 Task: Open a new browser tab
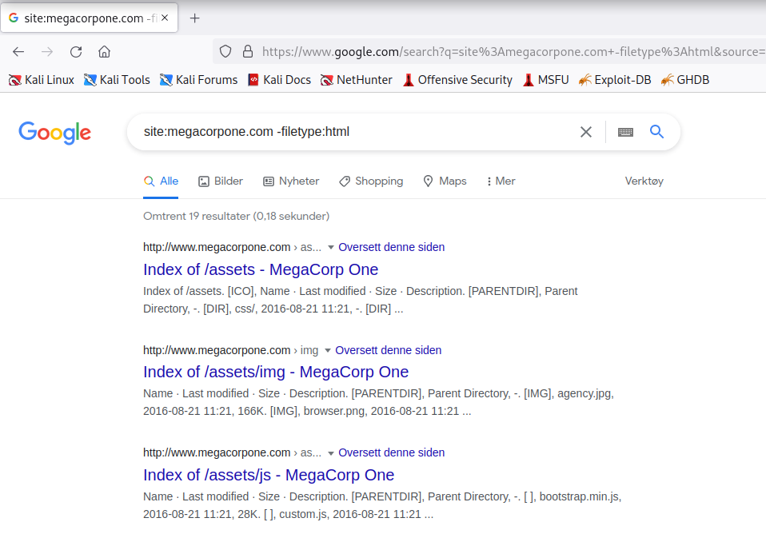tap(194, 18)
